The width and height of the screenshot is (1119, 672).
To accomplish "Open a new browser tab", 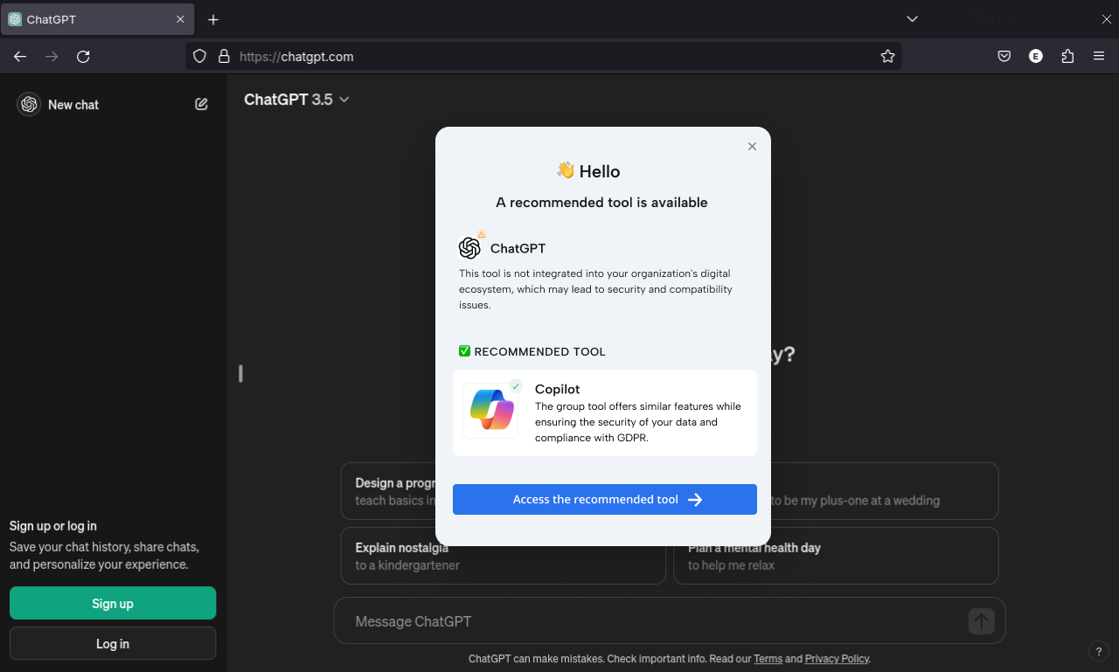I will [x=213, y=18].
